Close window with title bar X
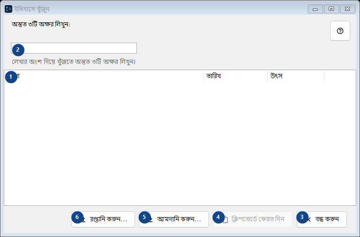This screenshot has width=360, height=237. point(348,9)
